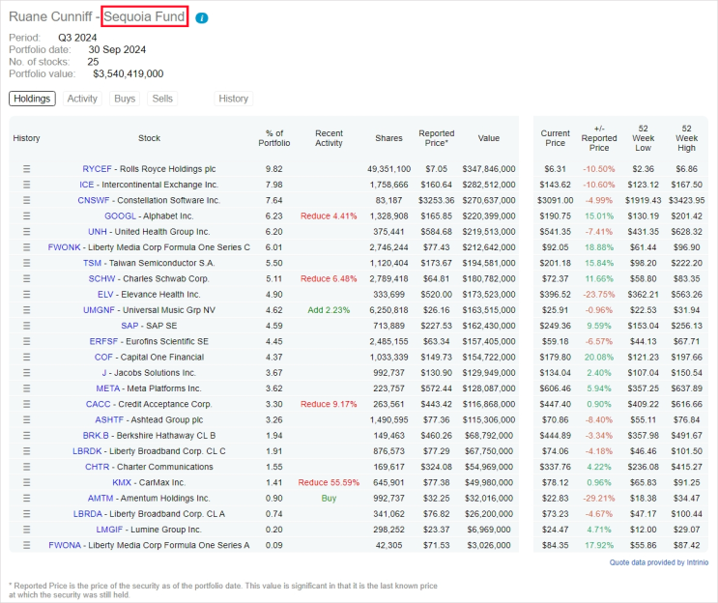Switch to the Buys tab
Screen dimensions: 718x603
click(125, 99)
